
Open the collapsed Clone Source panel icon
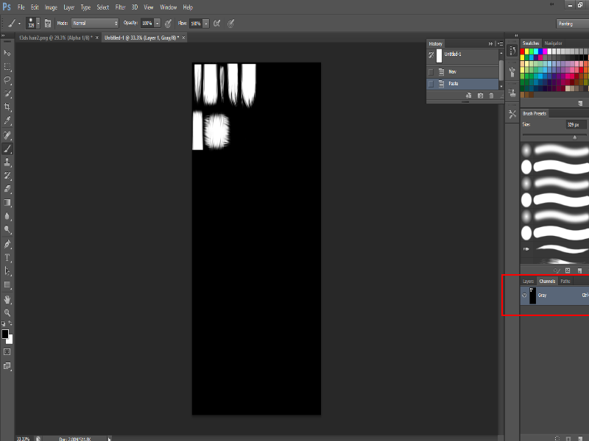(x=512, y=93)
